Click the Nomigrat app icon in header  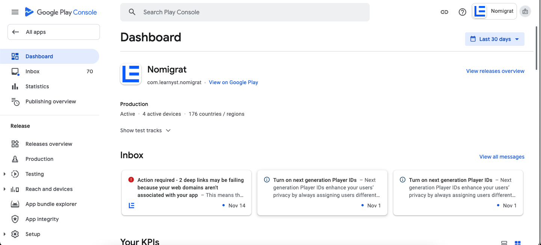point(480,11)
